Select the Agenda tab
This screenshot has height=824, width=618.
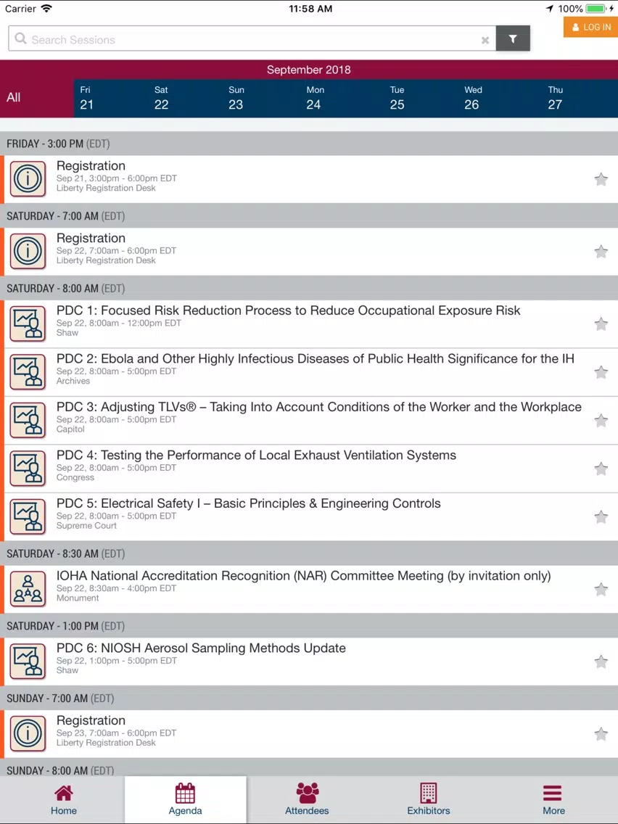pyautogui.click(x=185, y=800)
